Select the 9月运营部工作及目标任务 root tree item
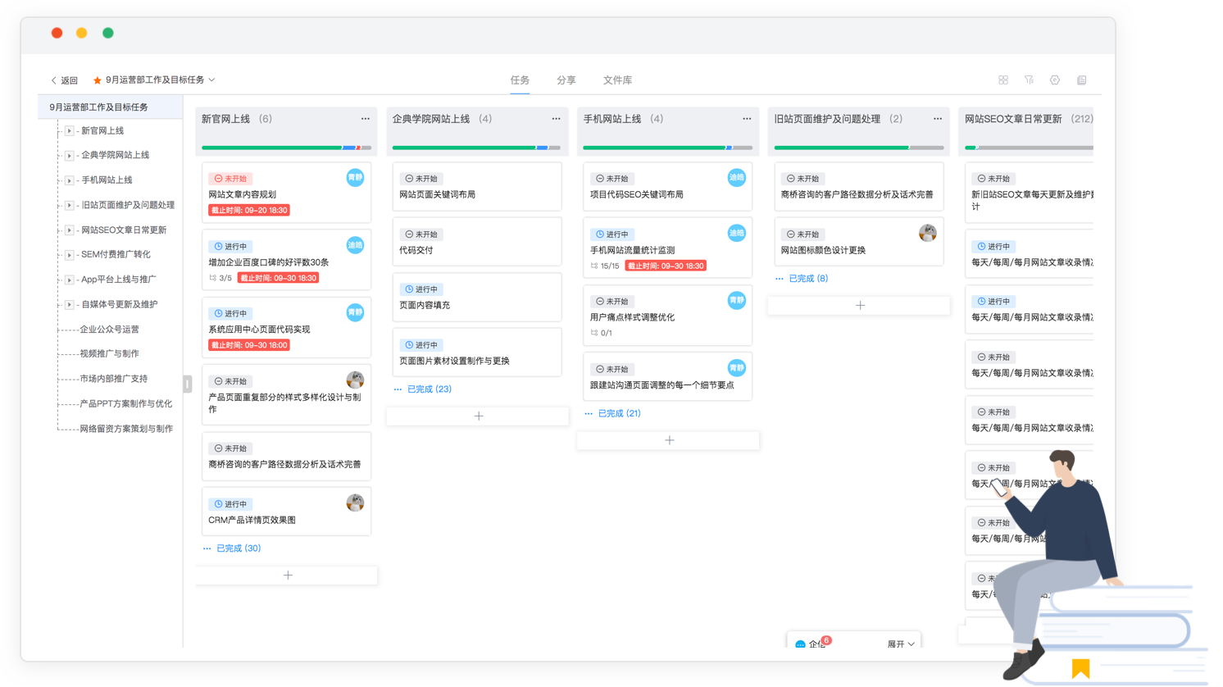This screenshot has height=687, width=1223. (110, 107)
